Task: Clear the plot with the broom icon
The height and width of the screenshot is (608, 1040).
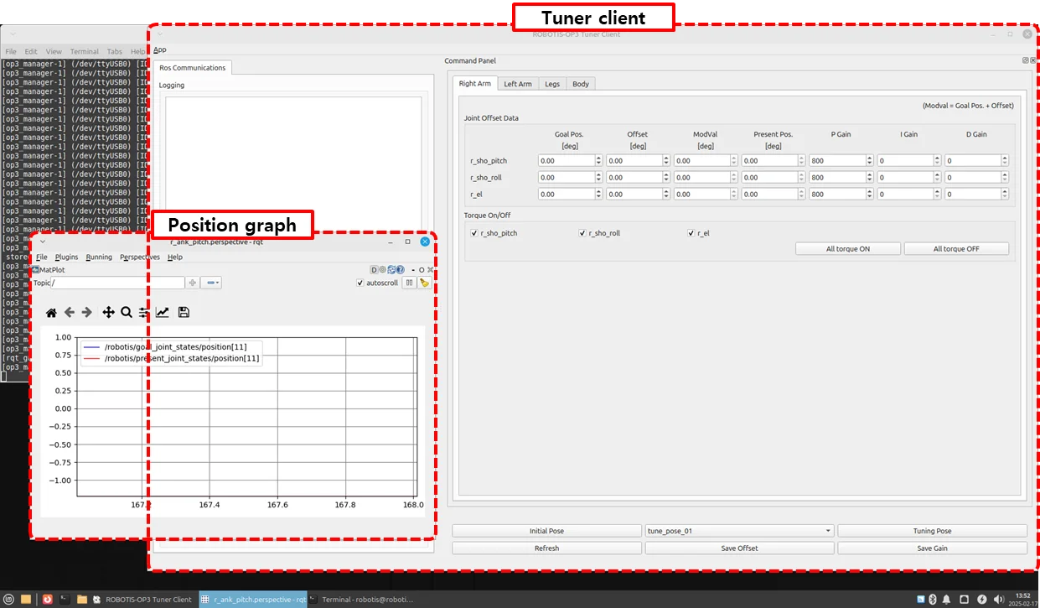Action: (x=424, y=283)
